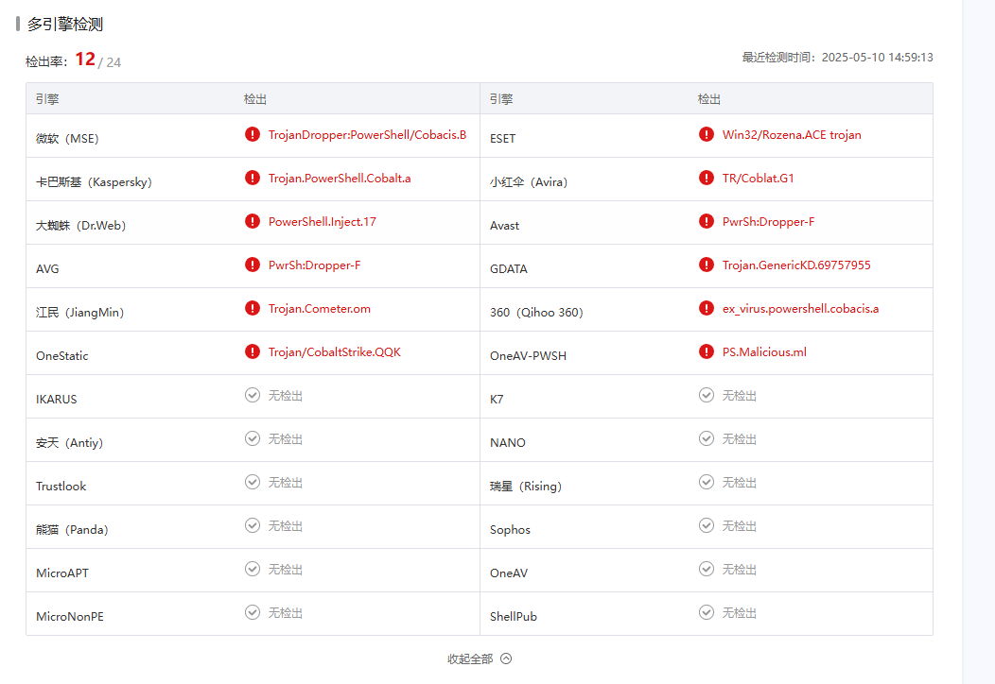Click 无检出 text in NANO row
995x684 pixels.
coord(740,439)
